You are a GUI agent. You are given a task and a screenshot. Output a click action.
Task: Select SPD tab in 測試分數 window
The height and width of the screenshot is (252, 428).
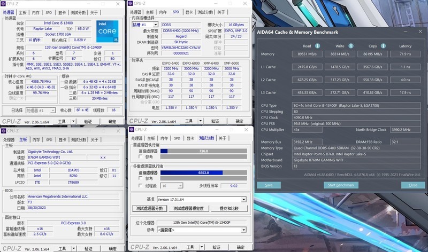tap(177, 138)
